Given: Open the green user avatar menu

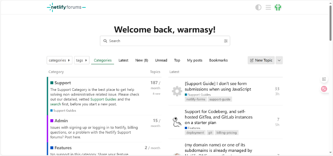Looking at the screenshot, I should click(278, 7).
